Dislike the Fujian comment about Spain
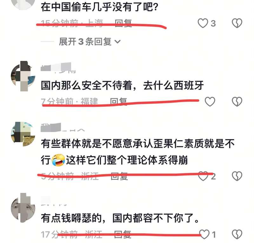The image size is (254, 243). (237, 102)
